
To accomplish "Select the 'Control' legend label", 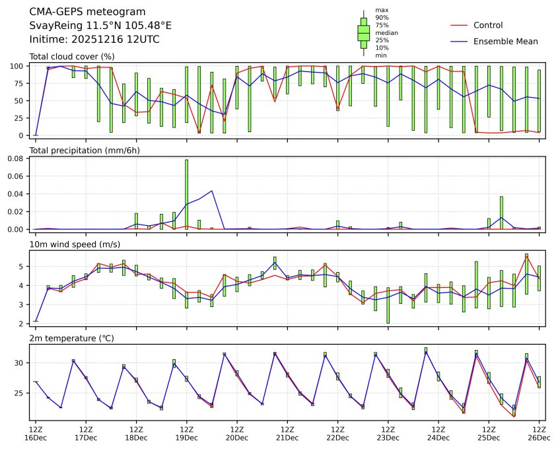I will point(488,25).
